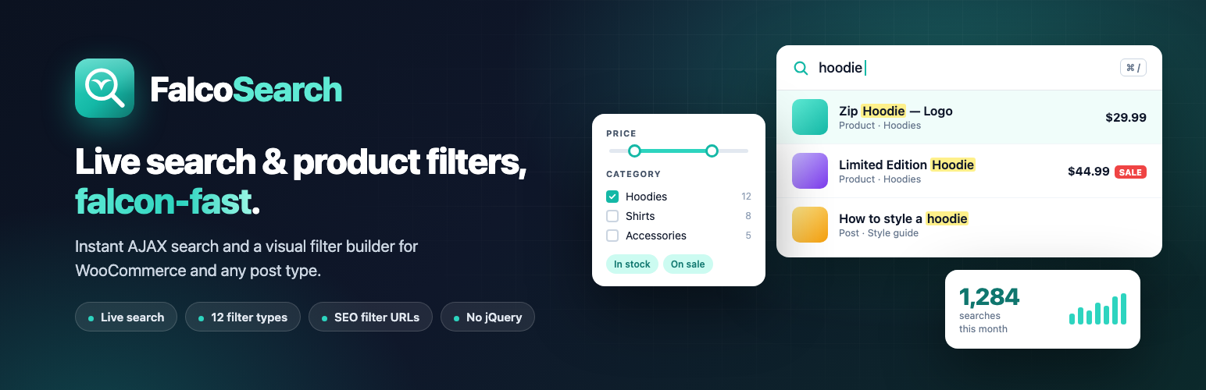The image size is (1206, 390).
Task: Click the CATEGORY section label
Action: (633, 174)
